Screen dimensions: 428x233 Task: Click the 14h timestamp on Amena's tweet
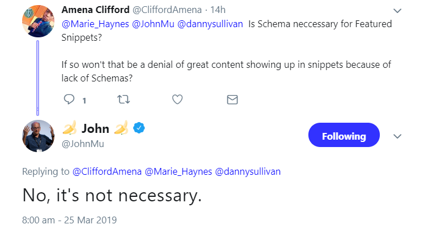(217, 10)
